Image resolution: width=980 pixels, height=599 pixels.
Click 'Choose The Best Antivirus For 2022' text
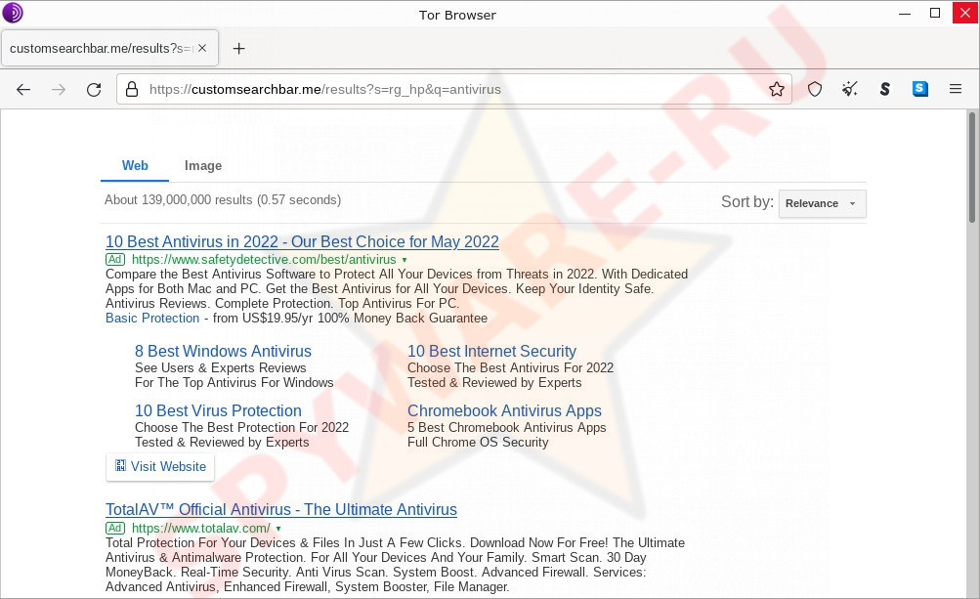coord(511,367)
